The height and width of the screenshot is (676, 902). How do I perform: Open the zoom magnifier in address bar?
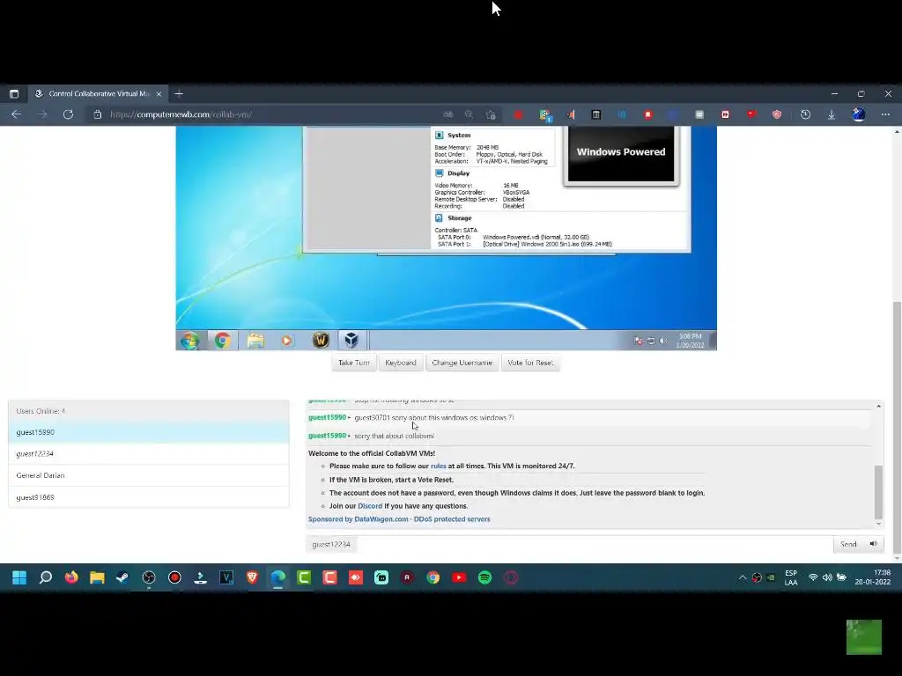(x=469, y=114)
